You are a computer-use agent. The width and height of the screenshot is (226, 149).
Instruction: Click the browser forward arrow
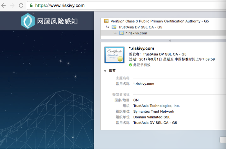point(12,5)
